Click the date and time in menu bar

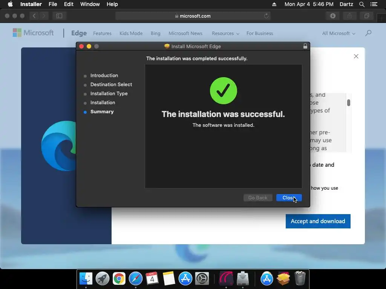click(309, 4)
